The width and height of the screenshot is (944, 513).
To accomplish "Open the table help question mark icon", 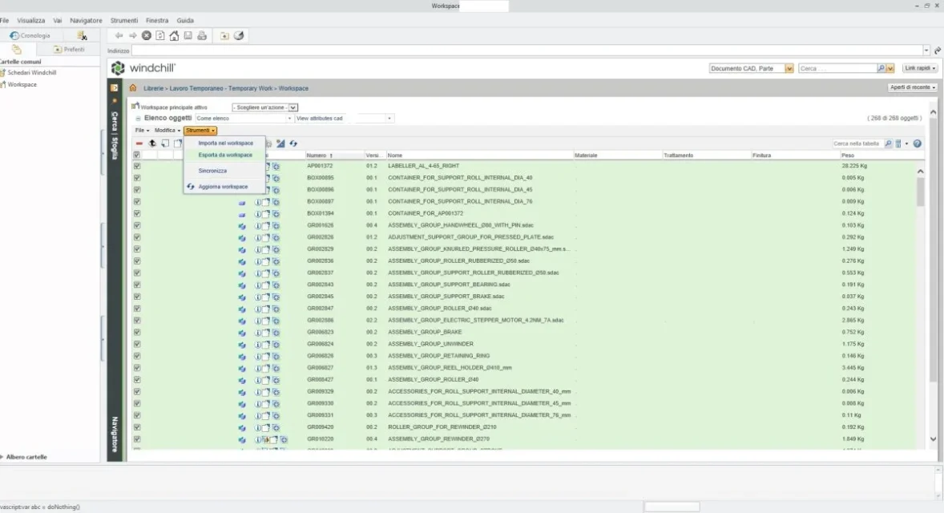I will tap(917, 143).
